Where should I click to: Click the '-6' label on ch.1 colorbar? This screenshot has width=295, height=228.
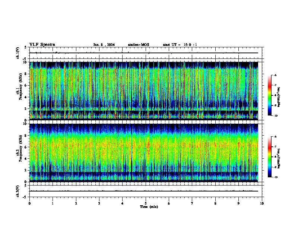pyautogui.click(x=275, y=75)
